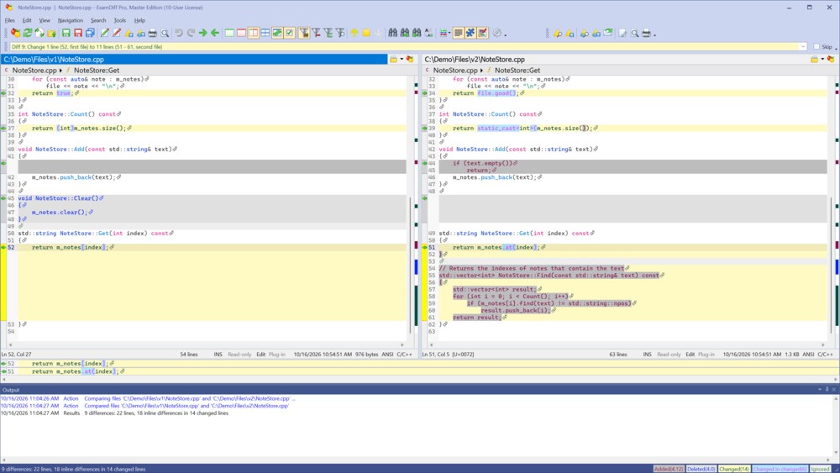Click the compare icon at right path bar end

[831, 60]
